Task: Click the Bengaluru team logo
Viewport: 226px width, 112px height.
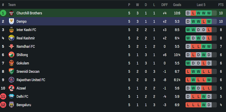Action: [x=11, y=105]
